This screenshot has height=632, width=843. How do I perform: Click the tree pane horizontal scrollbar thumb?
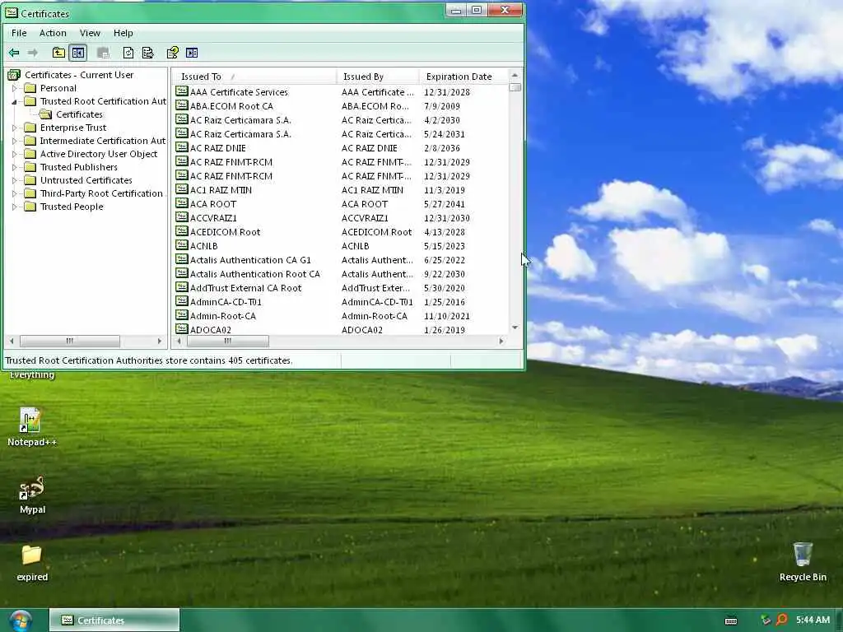tap(69, 341)
